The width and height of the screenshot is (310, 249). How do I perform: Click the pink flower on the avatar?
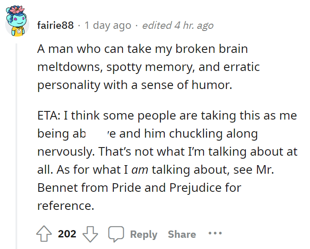pyautogui.click(x=16, y=9)
